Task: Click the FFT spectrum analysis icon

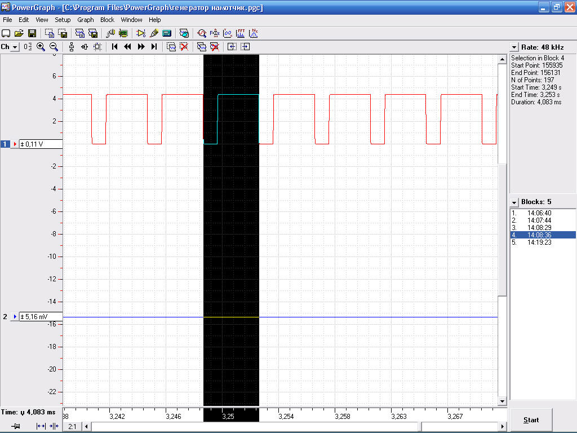Action: pyautogui.click(x=240, y=33)
